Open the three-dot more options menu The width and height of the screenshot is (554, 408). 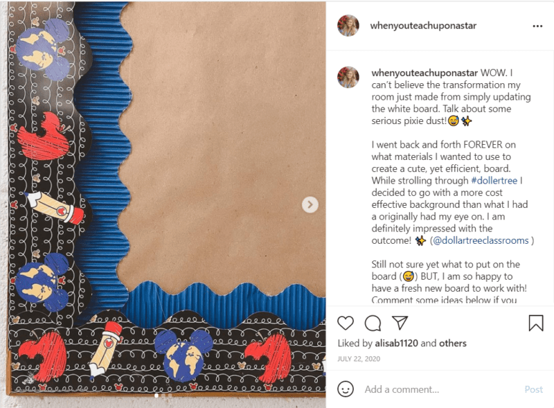(537, 26)
